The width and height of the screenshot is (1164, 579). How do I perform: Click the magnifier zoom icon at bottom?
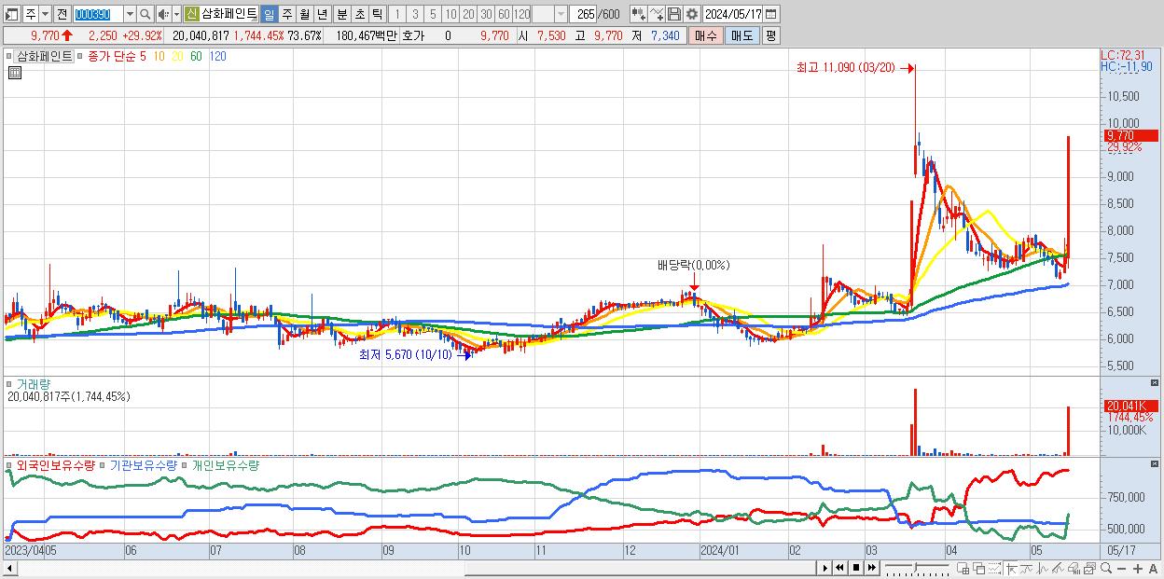click(1106, 569)
